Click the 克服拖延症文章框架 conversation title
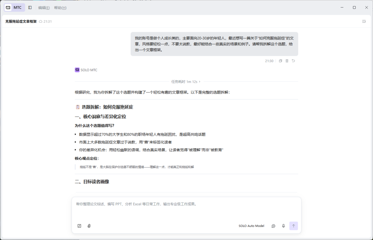This screenshot has height=240, width=373. tap(21, 21)
